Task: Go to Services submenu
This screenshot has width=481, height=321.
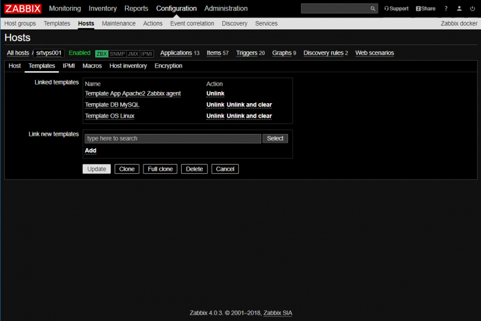Action: click(266, 24)
